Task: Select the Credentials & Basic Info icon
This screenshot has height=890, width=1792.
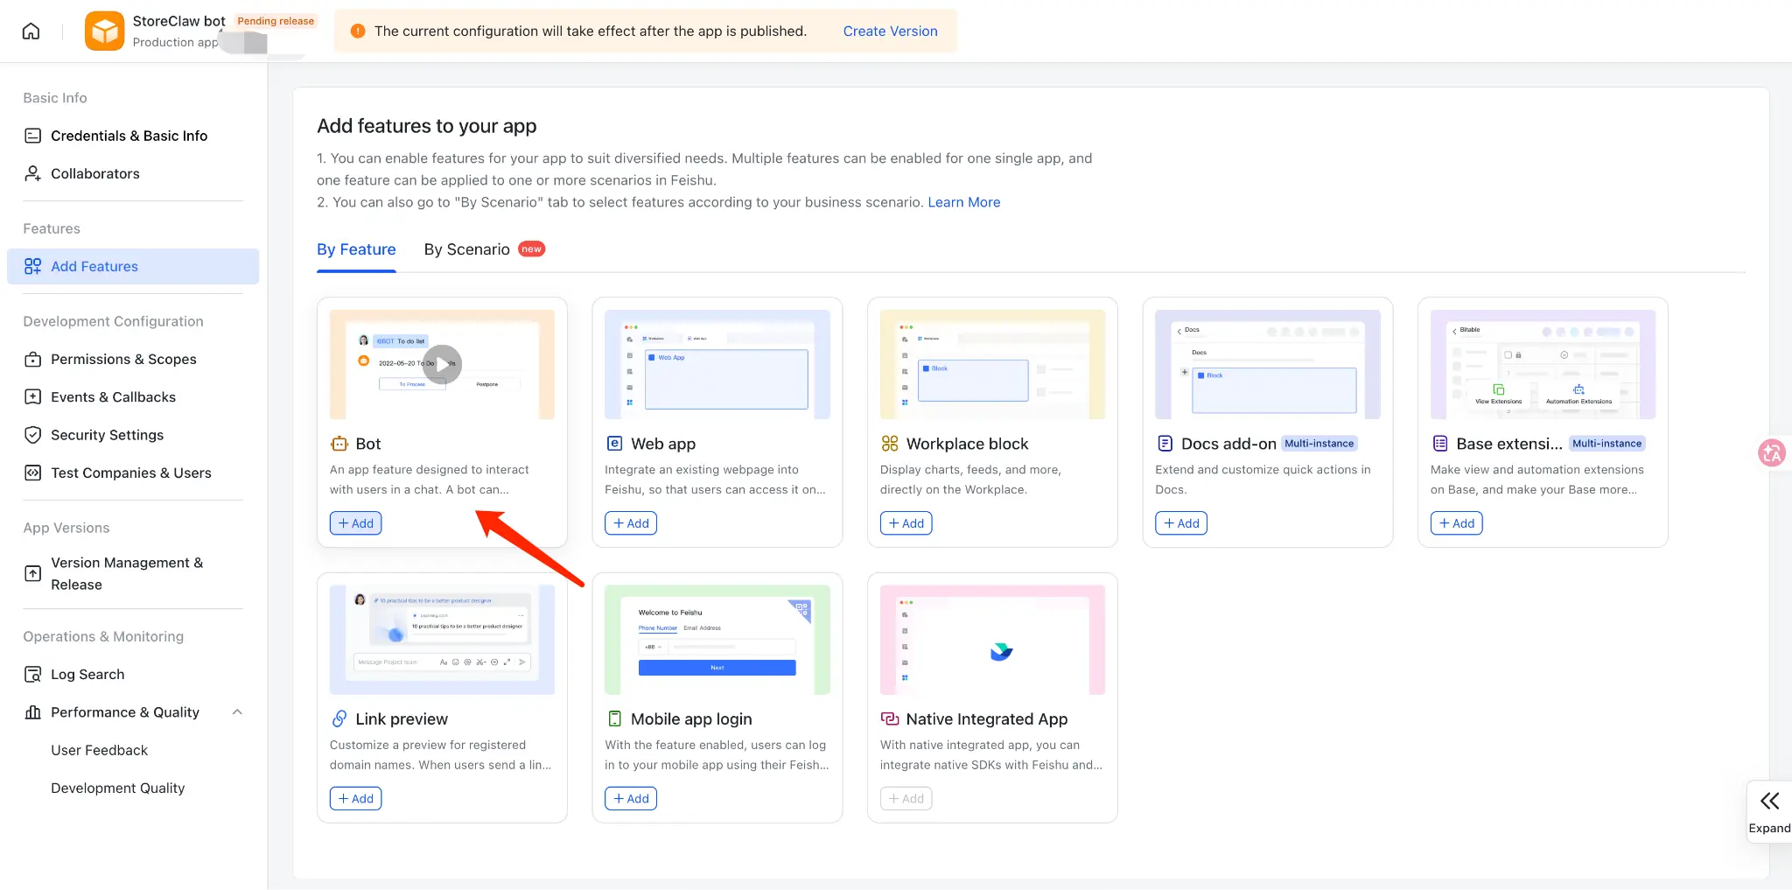Action: coord(32,136)
